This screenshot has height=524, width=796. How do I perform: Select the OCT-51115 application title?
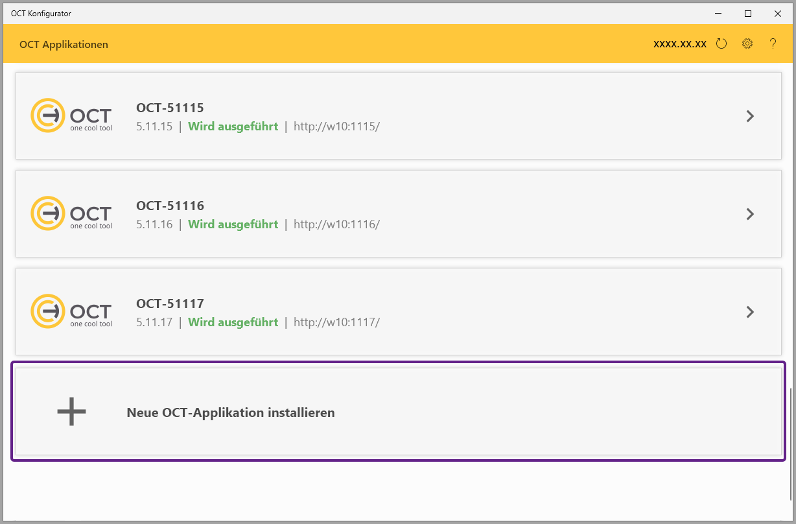(x=170, y=108)
